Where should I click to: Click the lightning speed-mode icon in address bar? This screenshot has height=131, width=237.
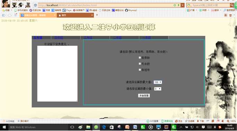tap(178, 5)
